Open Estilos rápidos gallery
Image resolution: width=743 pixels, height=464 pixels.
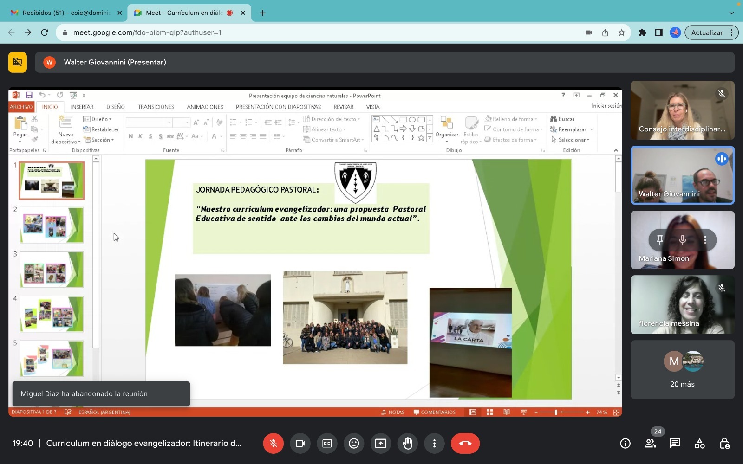(x=471, y=130)
